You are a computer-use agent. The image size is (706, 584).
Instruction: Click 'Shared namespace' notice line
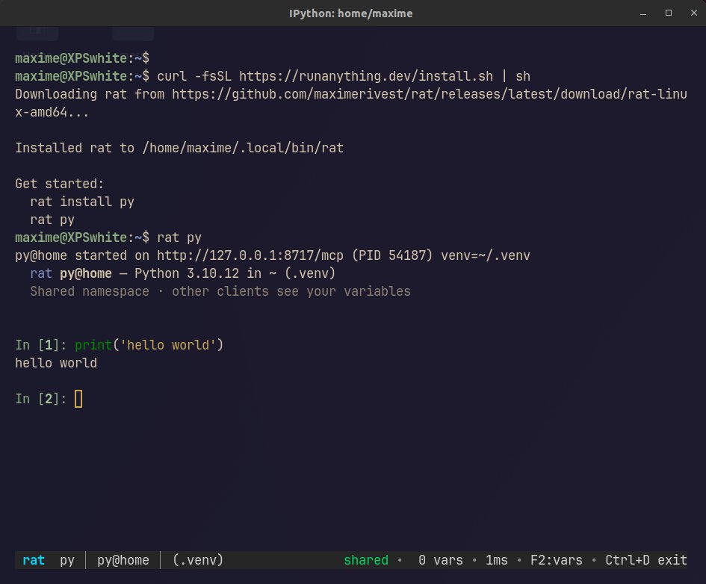pyautogui.click(x=220, y=291)
